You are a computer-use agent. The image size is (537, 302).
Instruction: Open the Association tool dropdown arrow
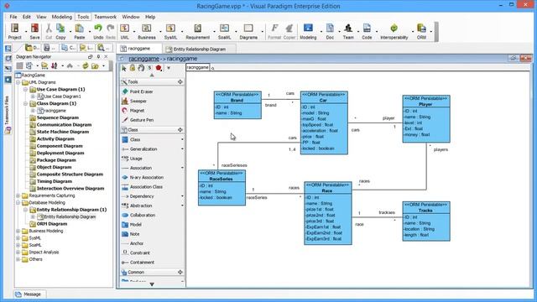[x=182, y=168]
